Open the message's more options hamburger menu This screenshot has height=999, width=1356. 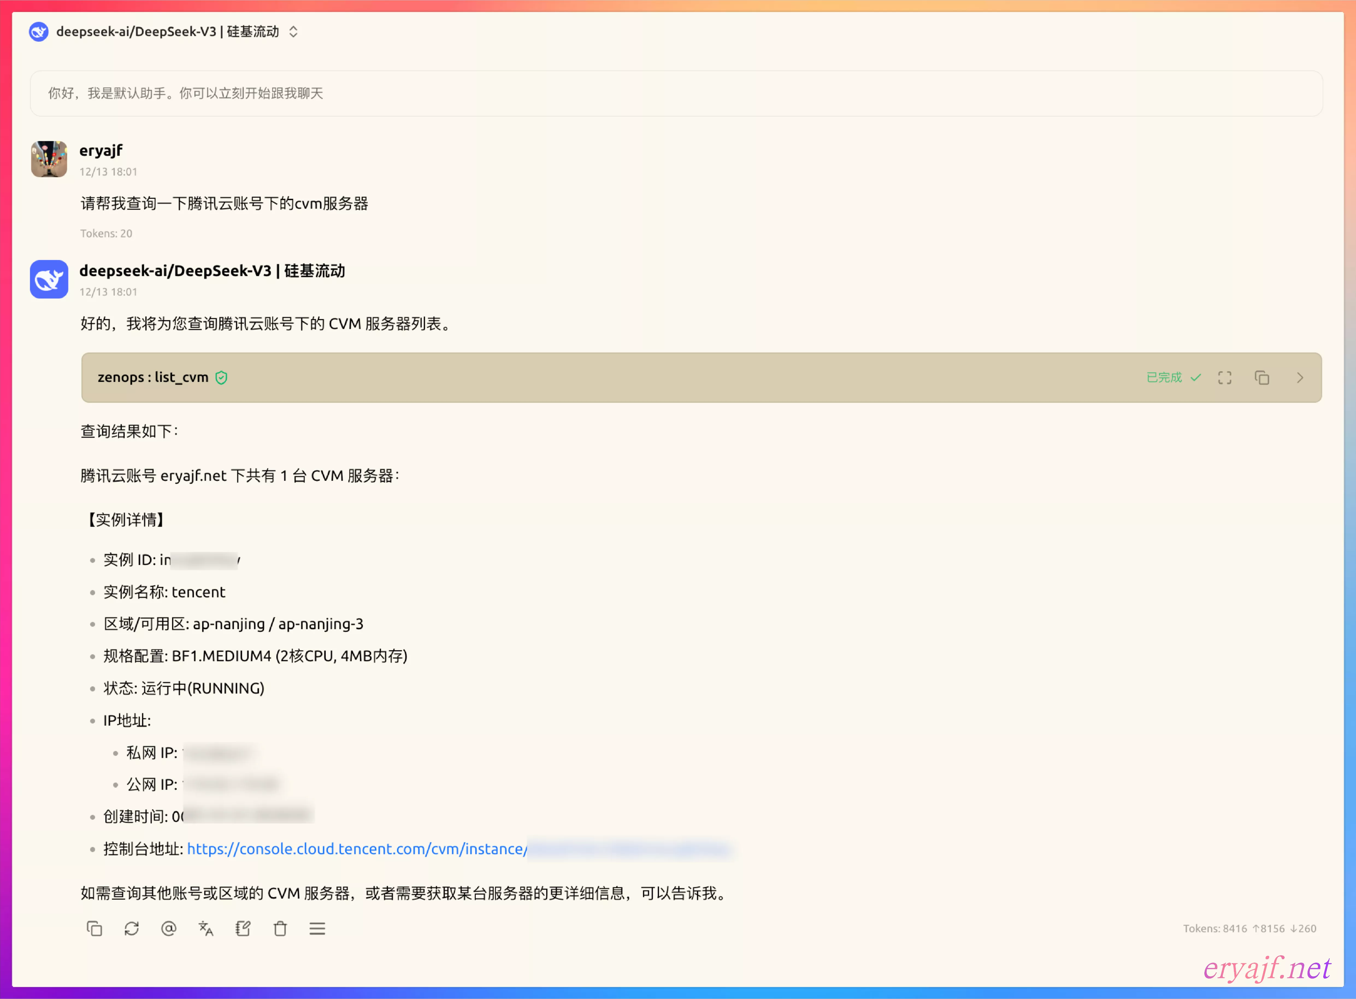click(x=317, y=928)
